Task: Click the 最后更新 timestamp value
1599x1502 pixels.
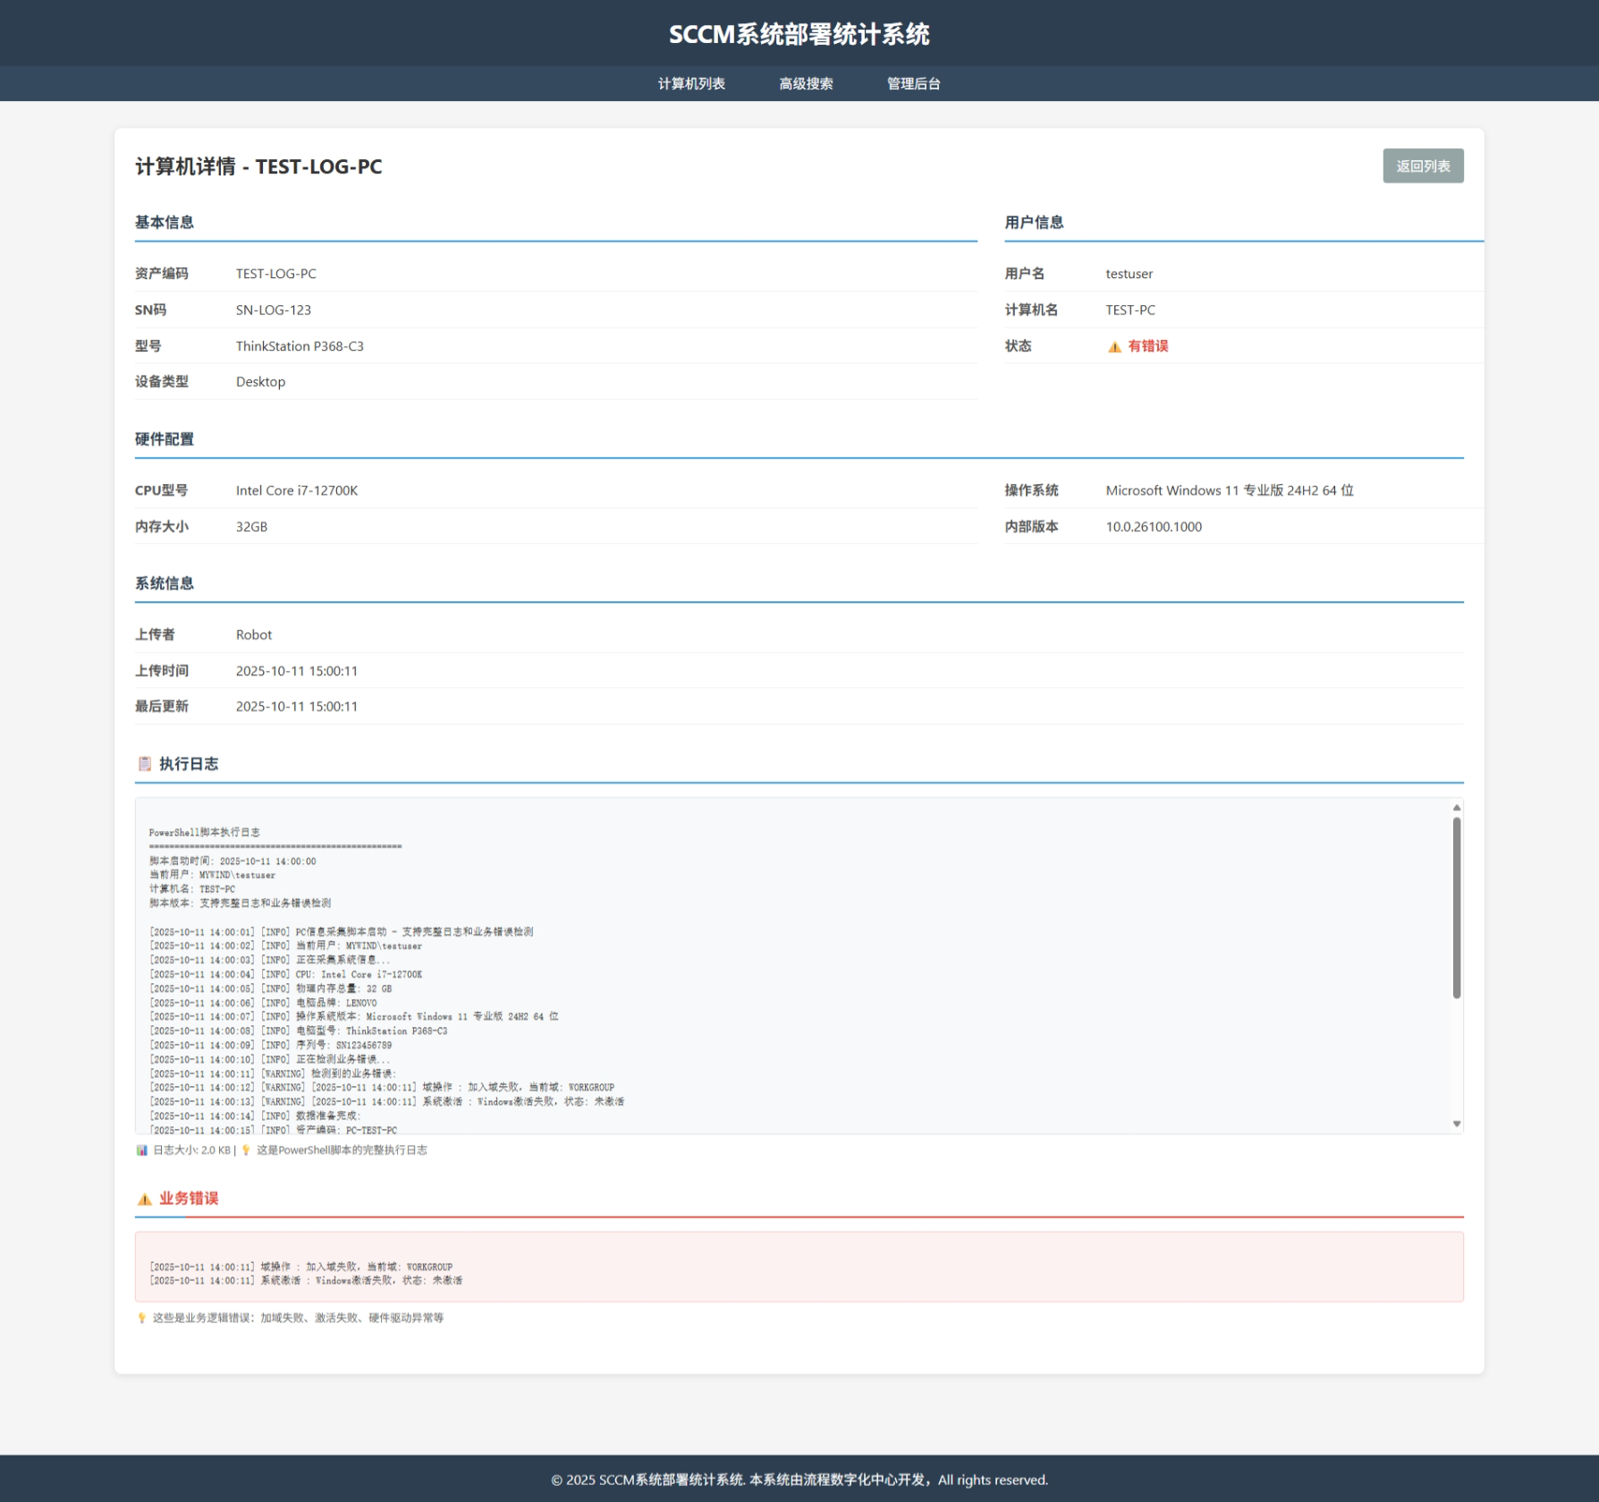Action: point(297,707)
